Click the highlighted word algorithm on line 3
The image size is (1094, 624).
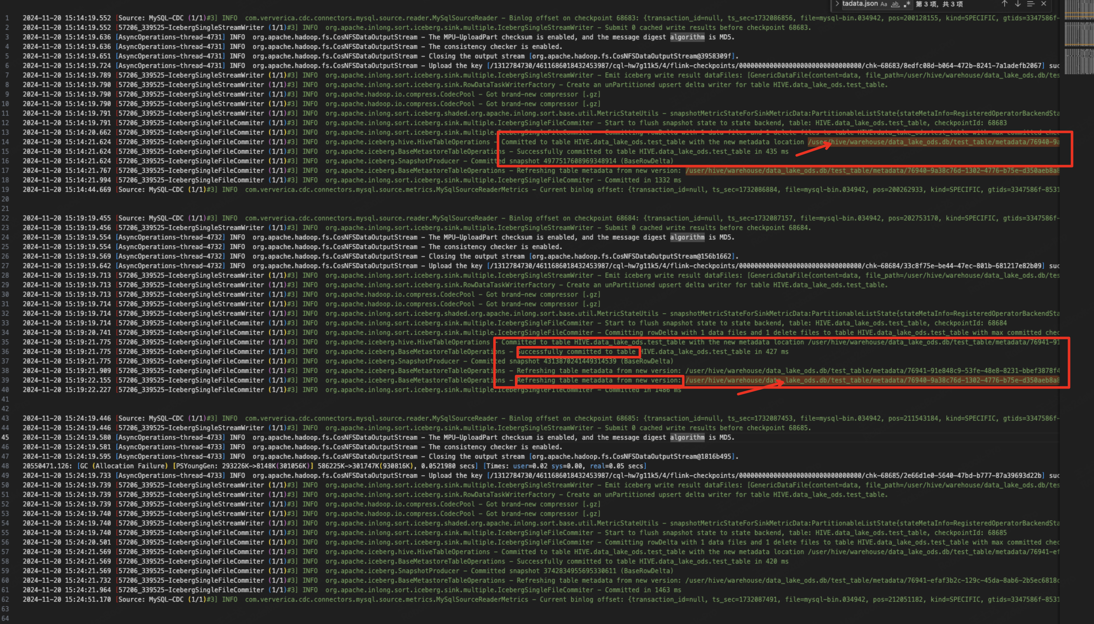(x=687, y=37)
